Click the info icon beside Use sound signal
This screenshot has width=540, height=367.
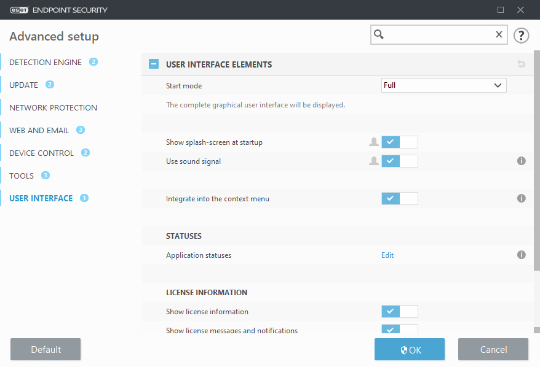click(521, 161)
